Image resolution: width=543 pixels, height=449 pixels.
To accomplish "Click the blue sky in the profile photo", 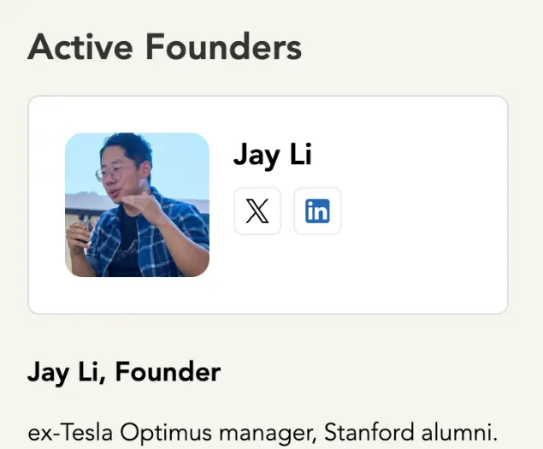I will pos(184,158).
